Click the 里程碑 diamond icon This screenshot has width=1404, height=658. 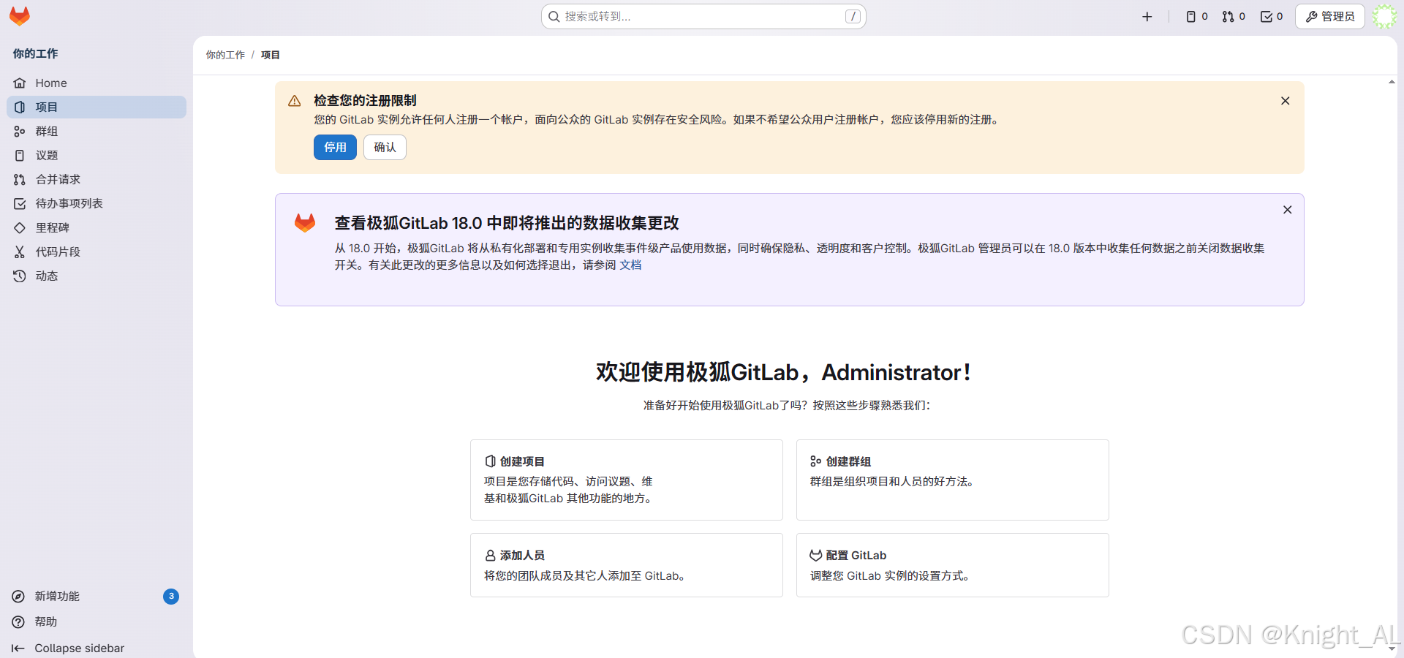pos(20,227)
